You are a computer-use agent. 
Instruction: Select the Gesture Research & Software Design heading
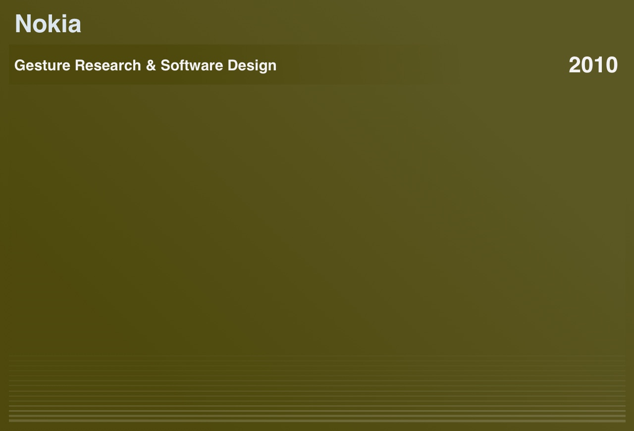tap(145, 65)
